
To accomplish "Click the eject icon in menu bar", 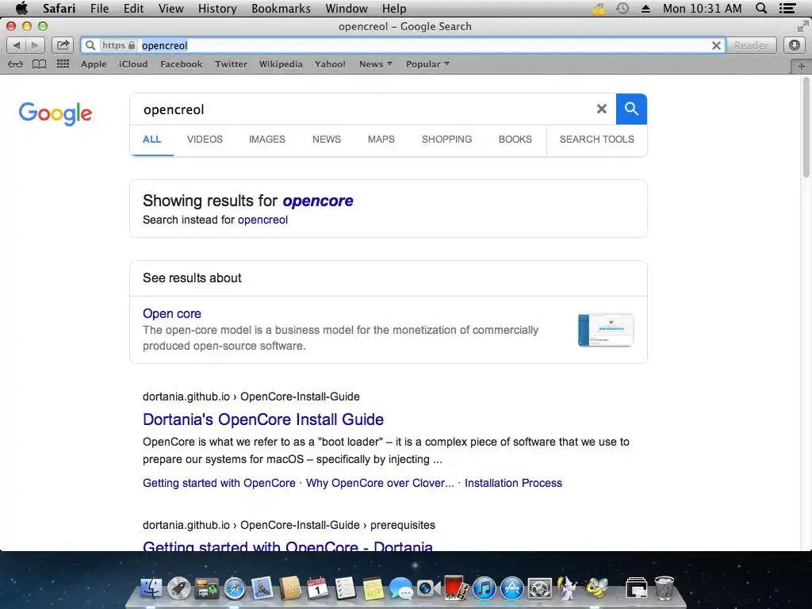I will (x=645, y=9).
